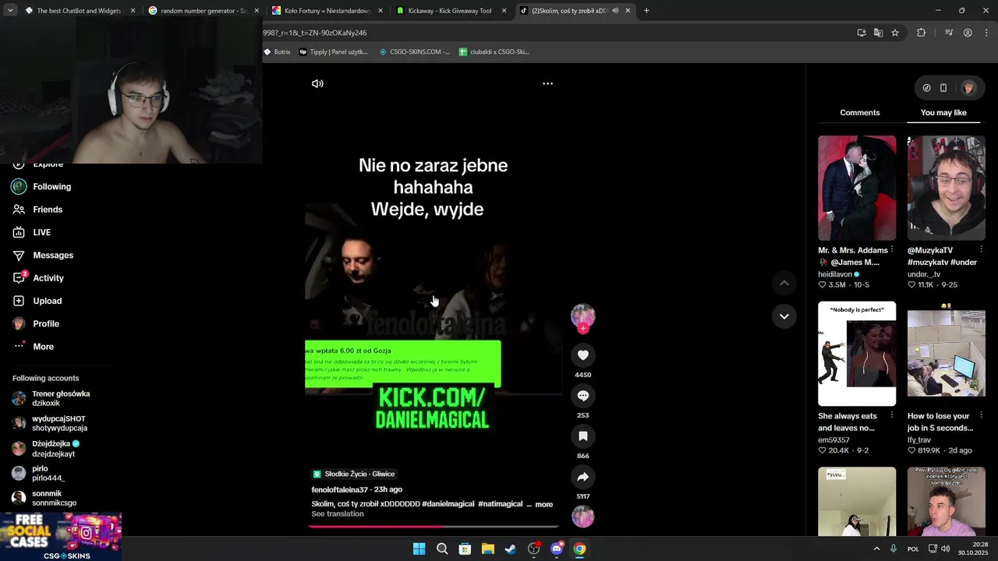Open a new browser tab
The width and height of the screenshot is (998, 561).
pos(646,11)
